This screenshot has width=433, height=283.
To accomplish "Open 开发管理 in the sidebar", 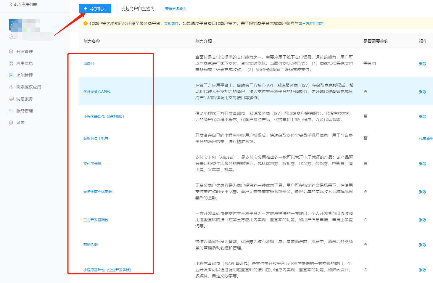I will tap(25, 52).
